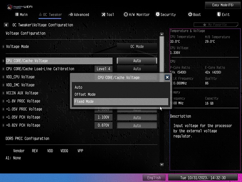
Task: Click the back arrow beside OC Tweaker path
Action: tap(6, 25)
